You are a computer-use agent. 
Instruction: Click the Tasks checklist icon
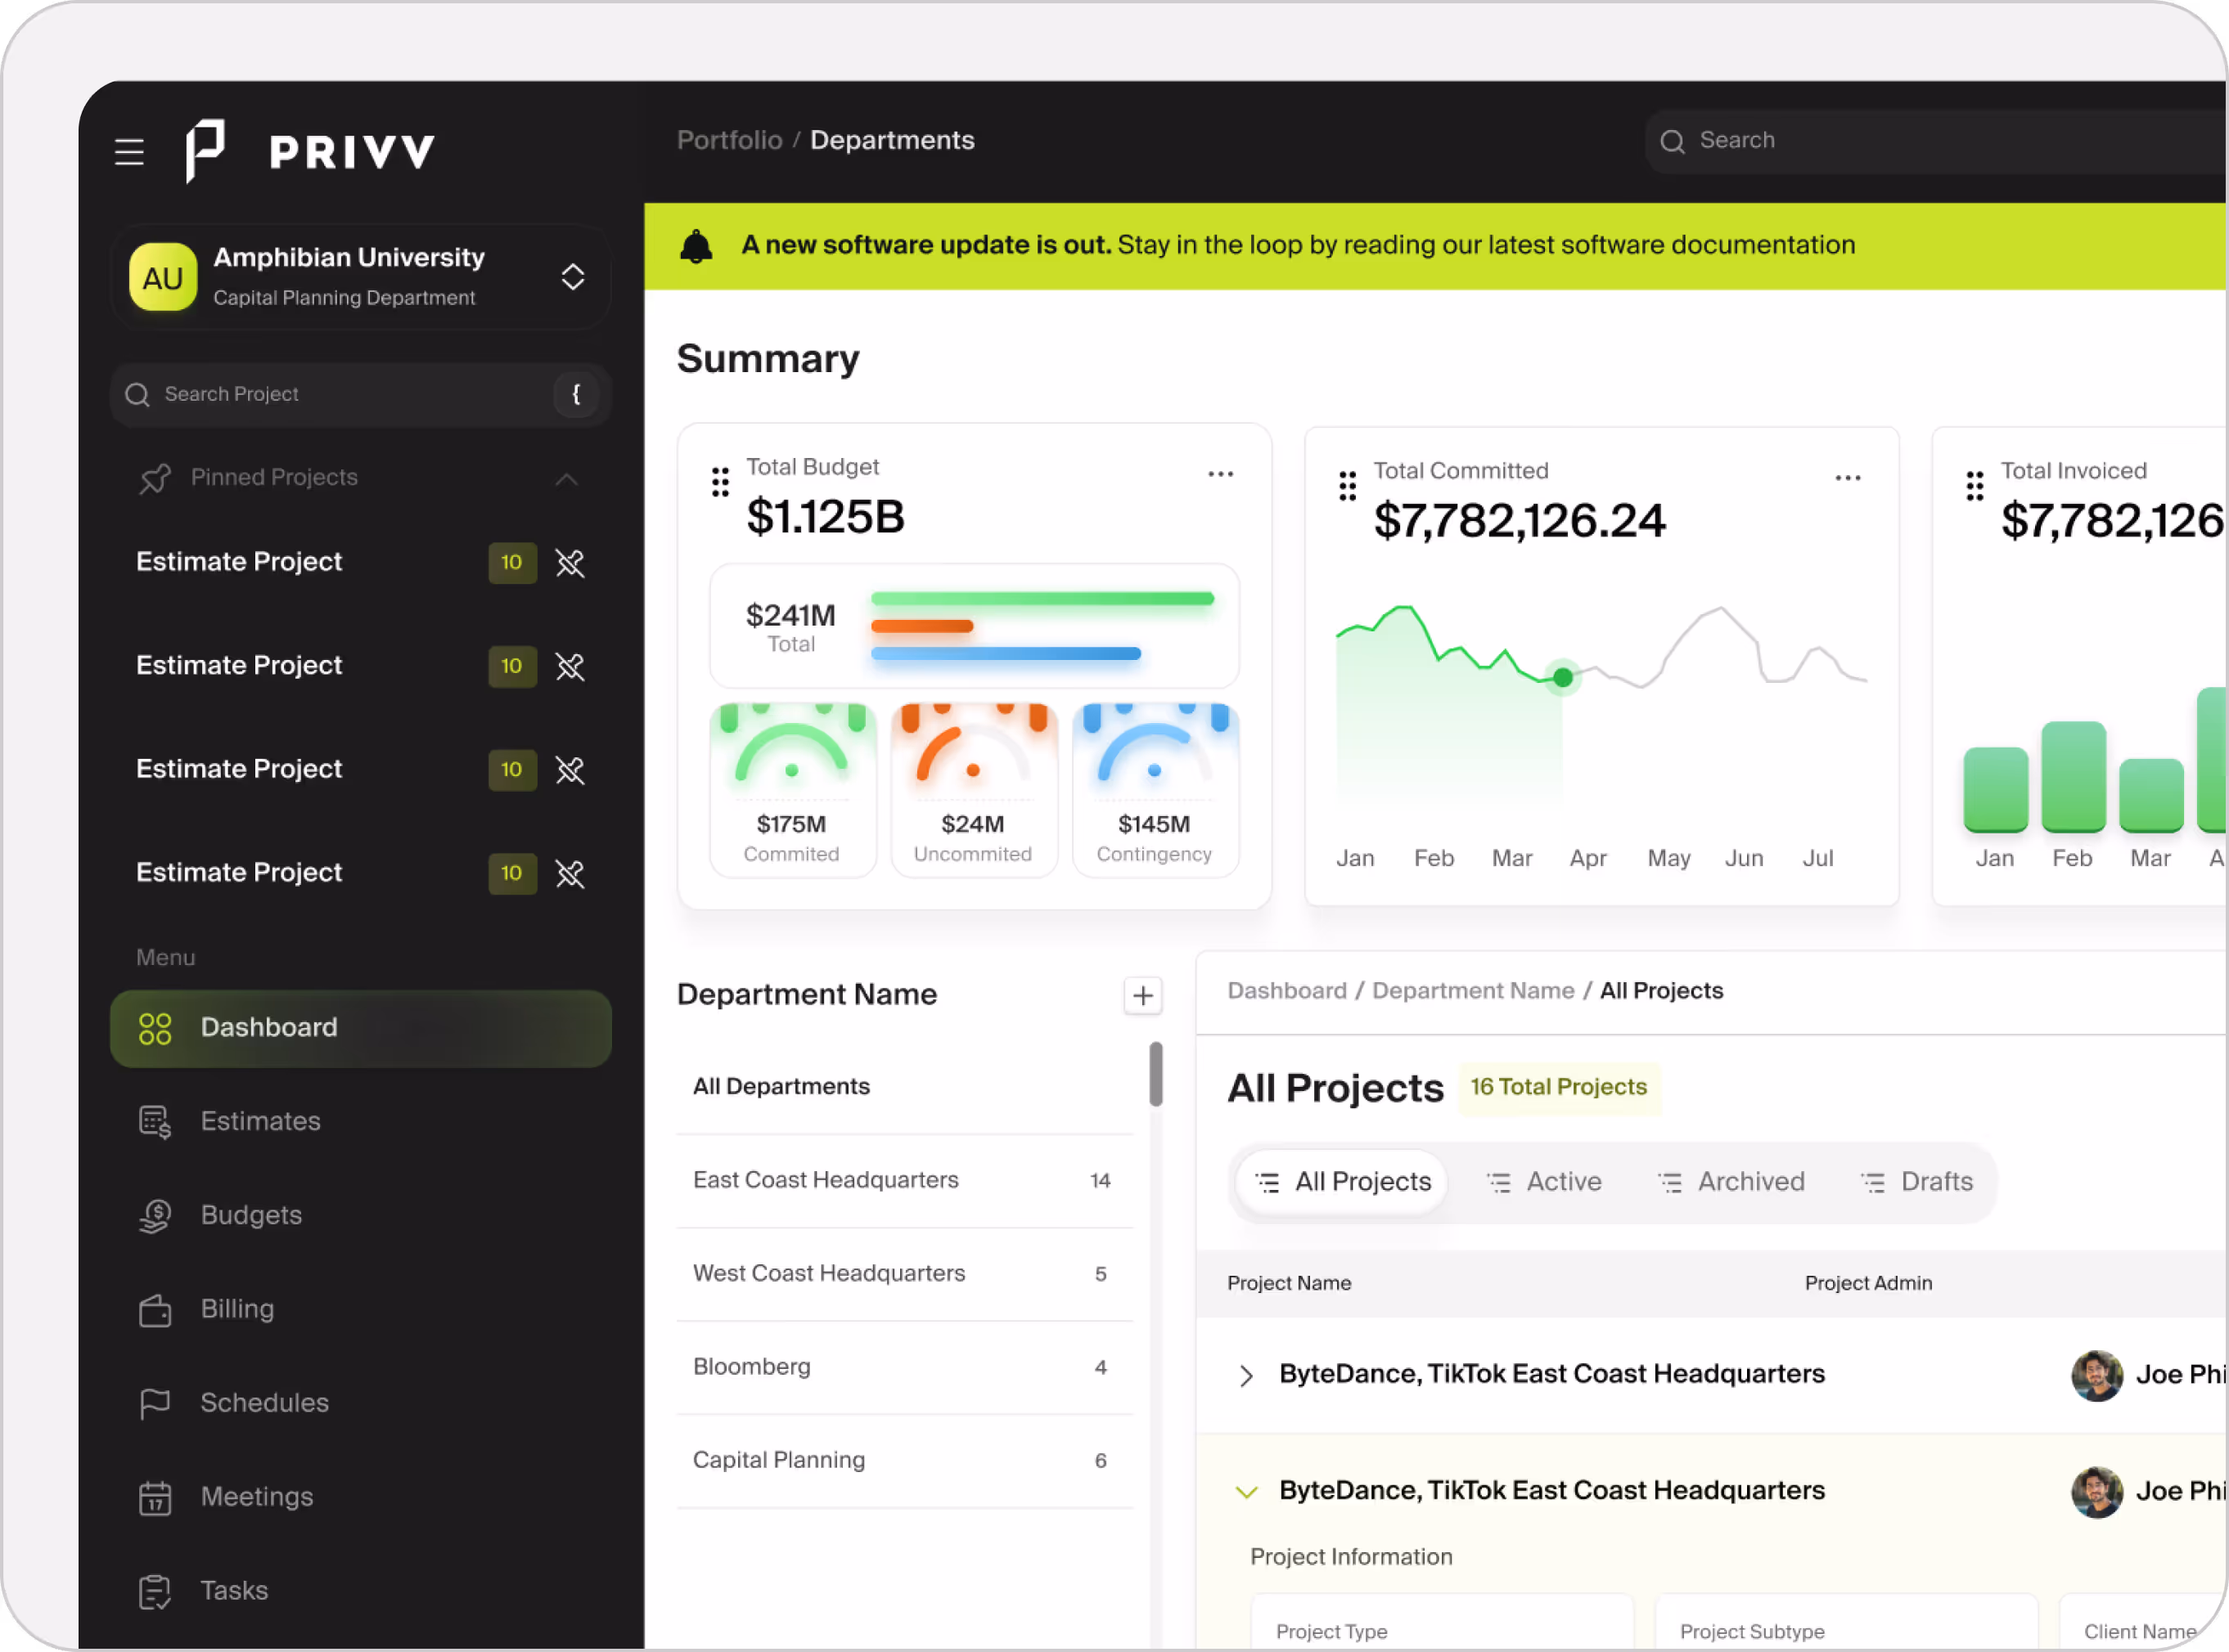(x=155, y=1591)
